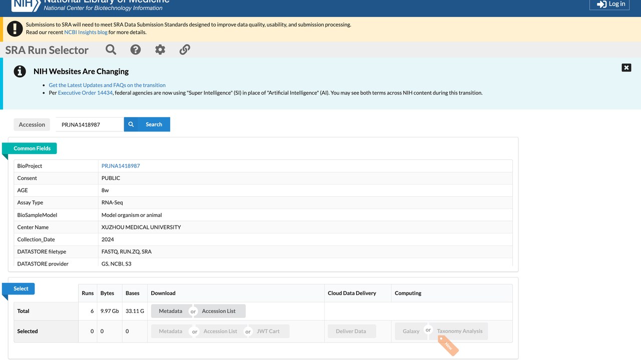Click the Select tab label

click(x=21, y=288)
